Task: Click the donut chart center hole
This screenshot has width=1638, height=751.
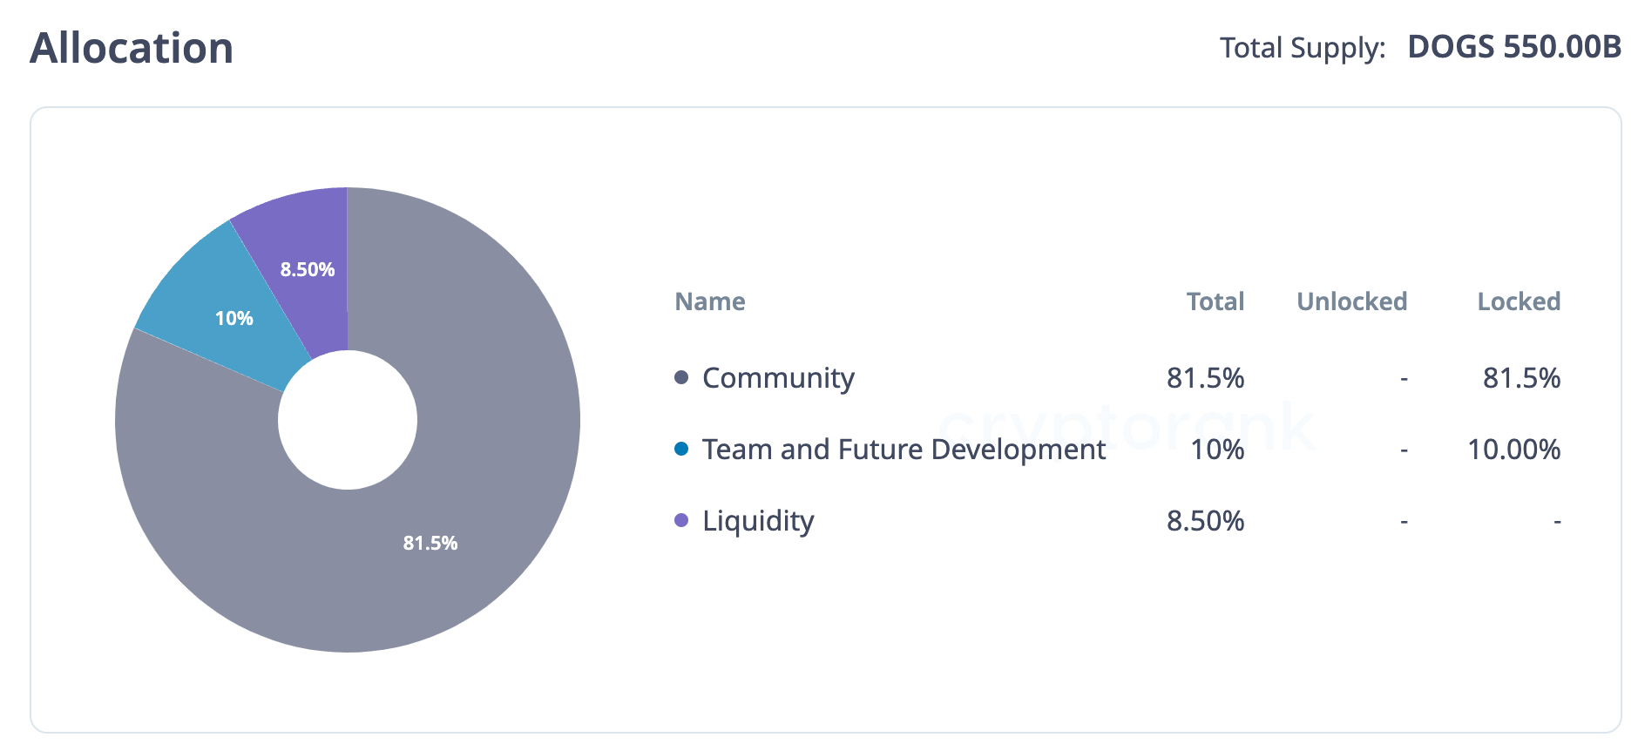Action: [348, 420]
